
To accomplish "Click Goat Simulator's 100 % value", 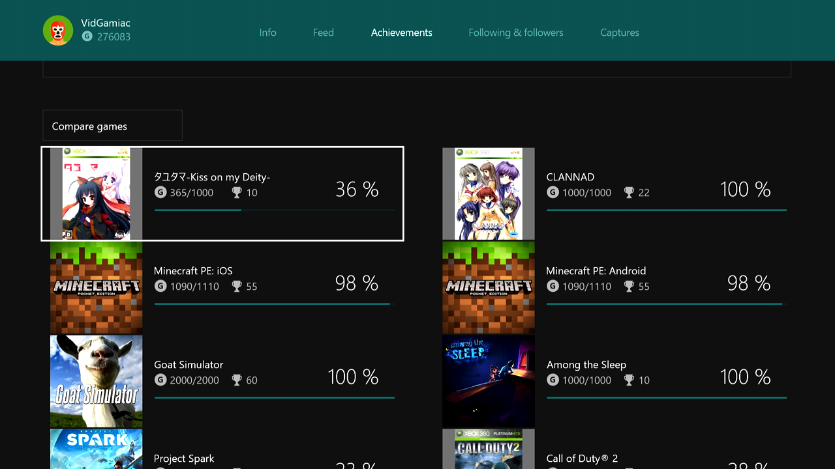I will (x=353, y=377).
